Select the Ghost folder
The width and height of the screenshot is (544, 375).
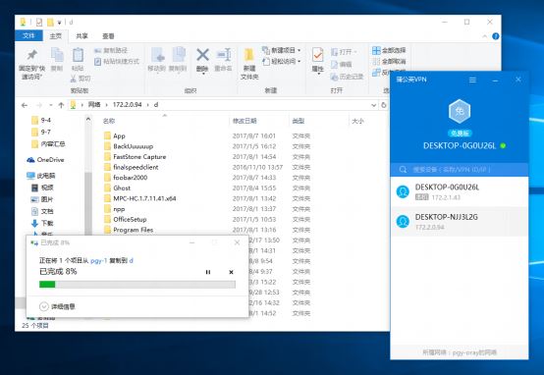tap(122, 188)
